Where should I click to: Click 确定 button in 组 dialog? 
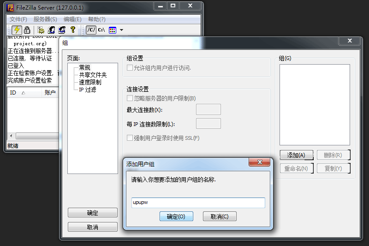point(93,213)
